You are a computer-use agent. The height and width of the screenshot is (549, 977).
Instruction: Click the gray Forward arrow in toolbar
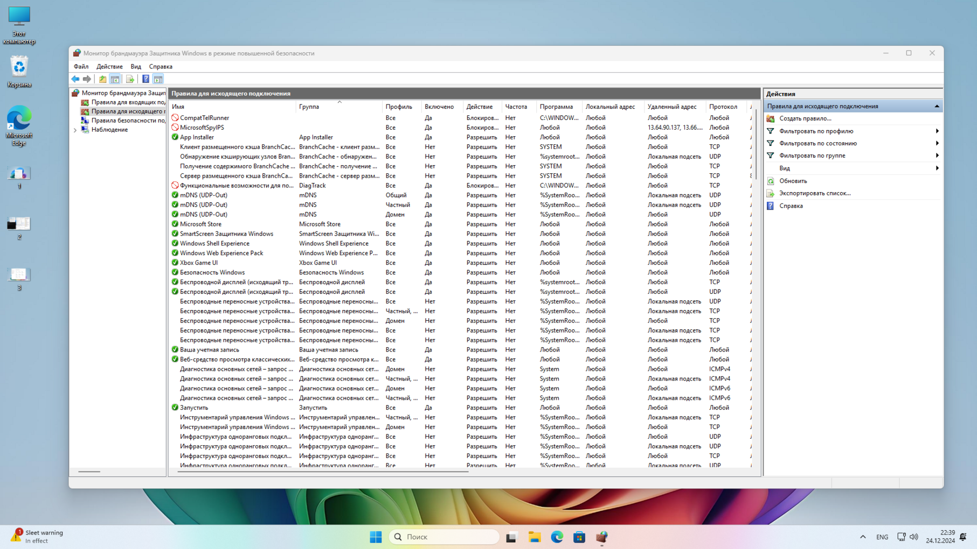point(87,79)
